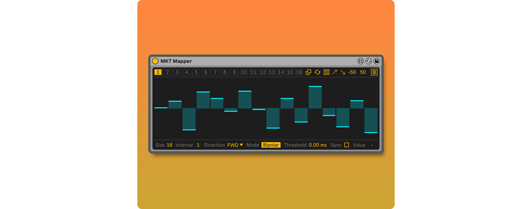Open the Direction FWD dropdown

(235, 145)
